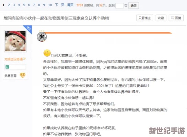Go to page 5 of the thread
Image resolution: width=187 pixels, height=137 pixels.
pyautogui.click(x=24, y=5)
